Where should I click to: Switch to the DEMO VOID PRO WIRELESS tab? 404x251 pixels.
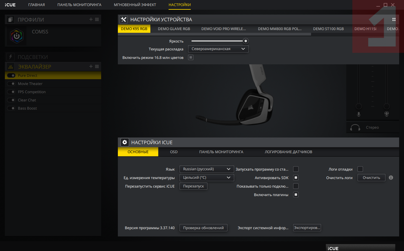click(x=224, y=29)
